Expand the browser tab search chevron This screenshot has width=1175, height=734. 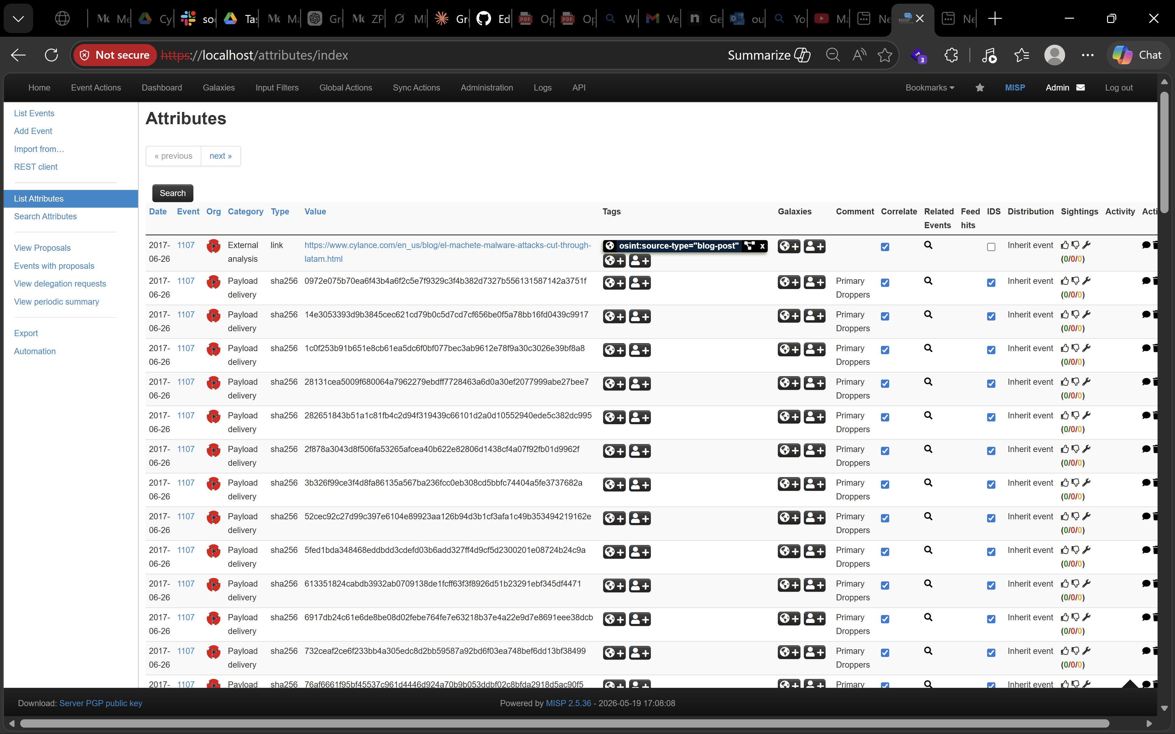[18, 19]
